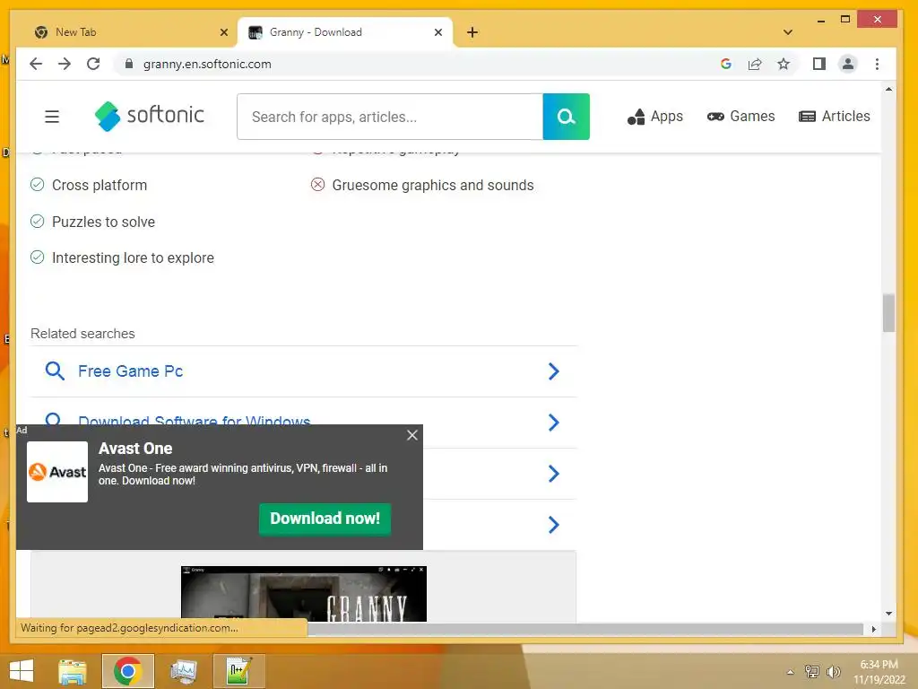The image size is (918, 689).
Task: Click the network tray icon
Action: pyautogui.click(x=812, y=672)
